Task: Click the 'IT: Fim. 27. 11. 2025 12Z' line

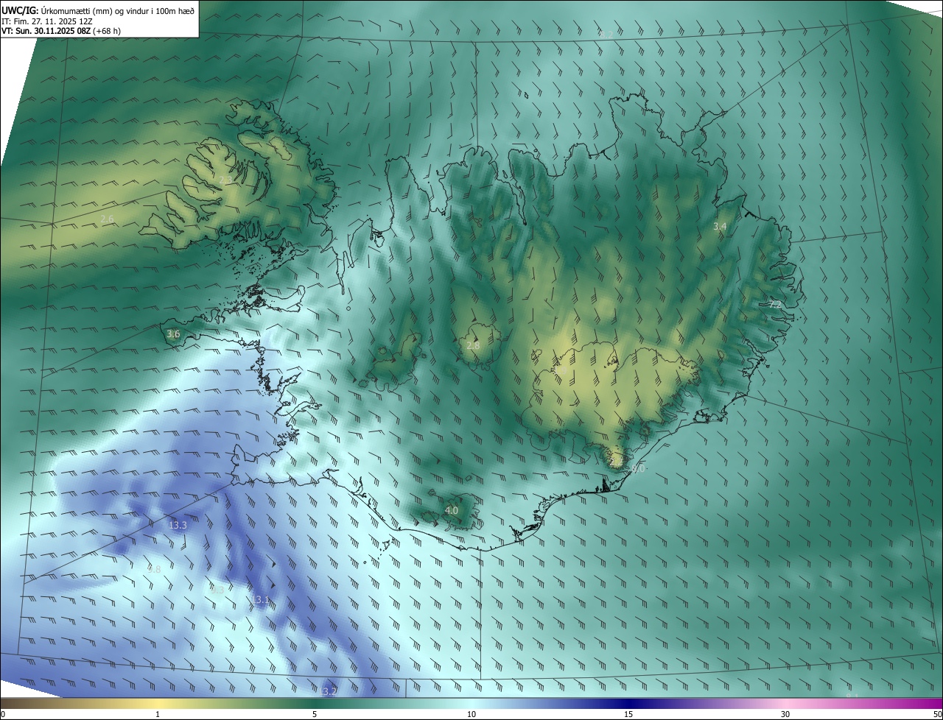Action: pyautogui.click(x=46, y=21)
